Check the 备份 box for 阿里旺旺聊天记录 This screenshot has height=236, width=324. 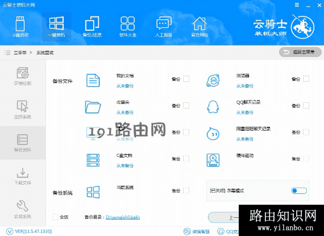[306, 133]
